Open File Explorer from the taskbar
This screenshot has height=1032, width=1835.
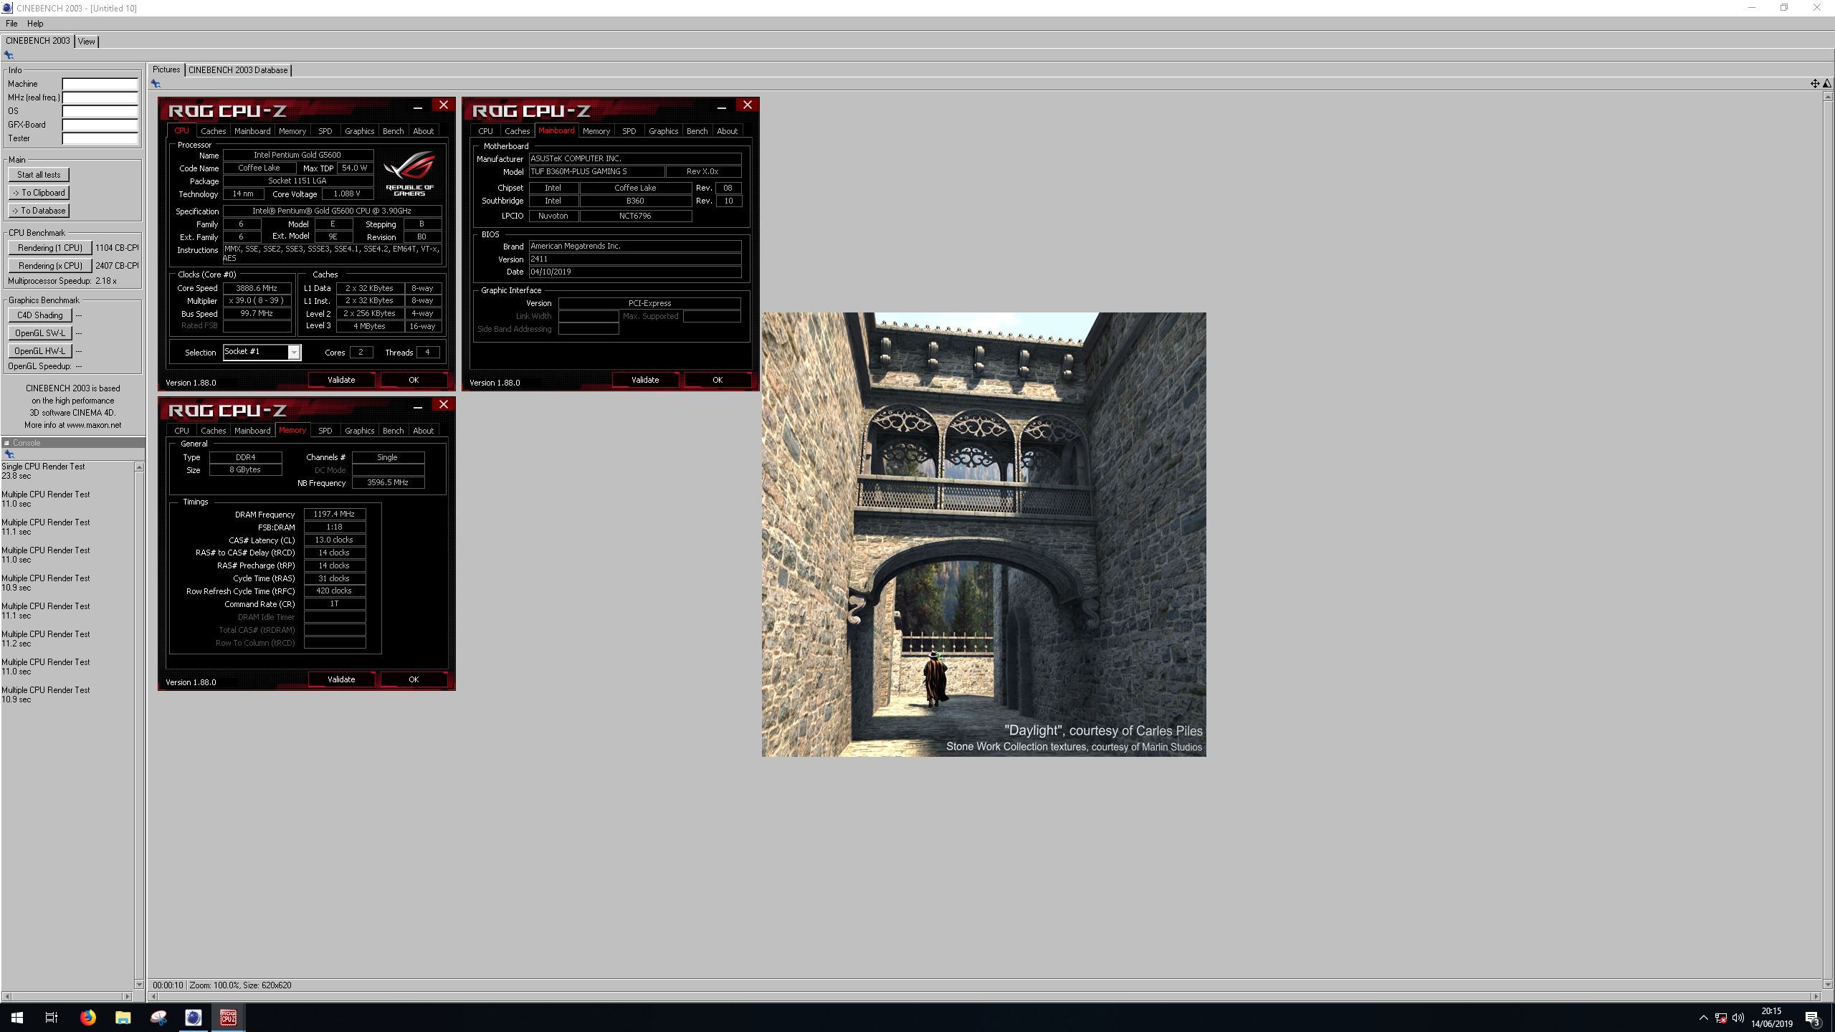[123, 1018]
